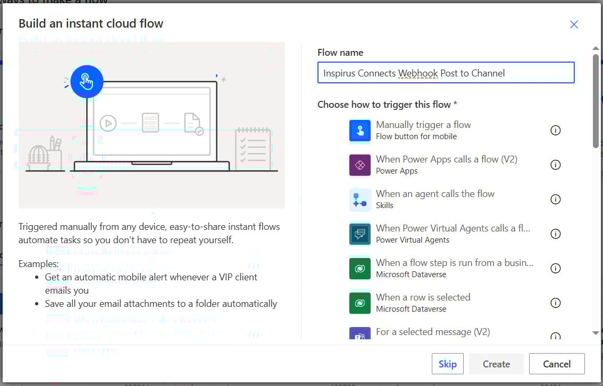603x386 pixels.
Task: Click the Skills agent trigger icon
Action: coord(359,200)
